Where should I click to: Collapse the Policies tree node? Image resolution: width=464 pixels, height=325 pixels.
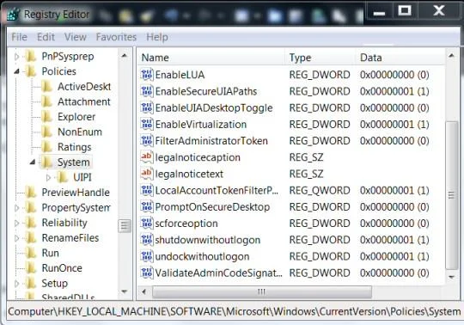pyautogui.click(x=17, y=71)
